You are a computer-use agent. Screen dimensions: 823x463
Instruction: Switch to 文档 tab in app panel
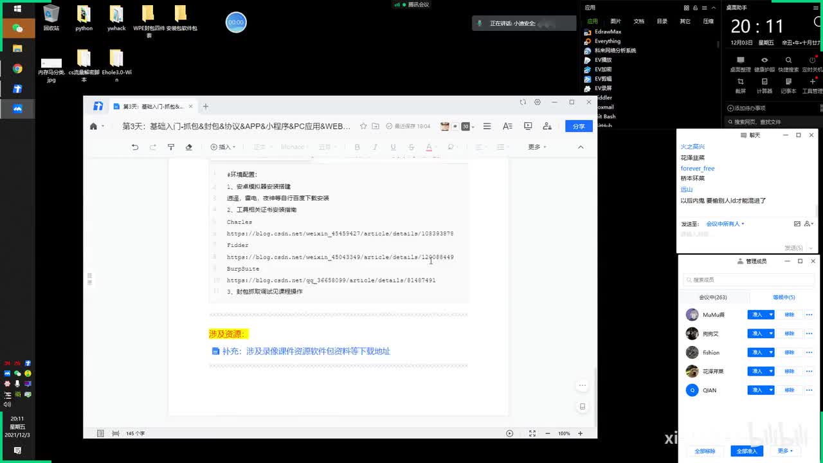(638, 21)
